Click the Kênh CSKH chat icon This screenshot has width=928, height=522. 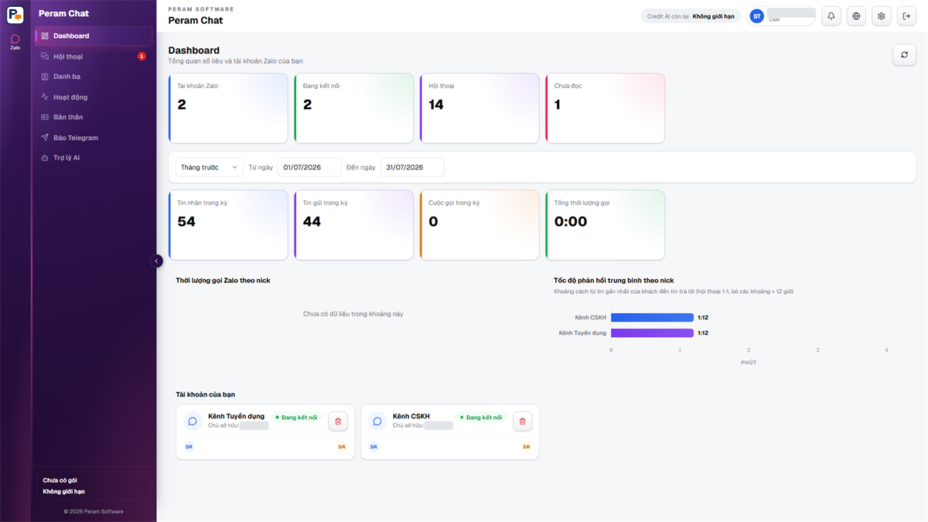coord(377,421)
